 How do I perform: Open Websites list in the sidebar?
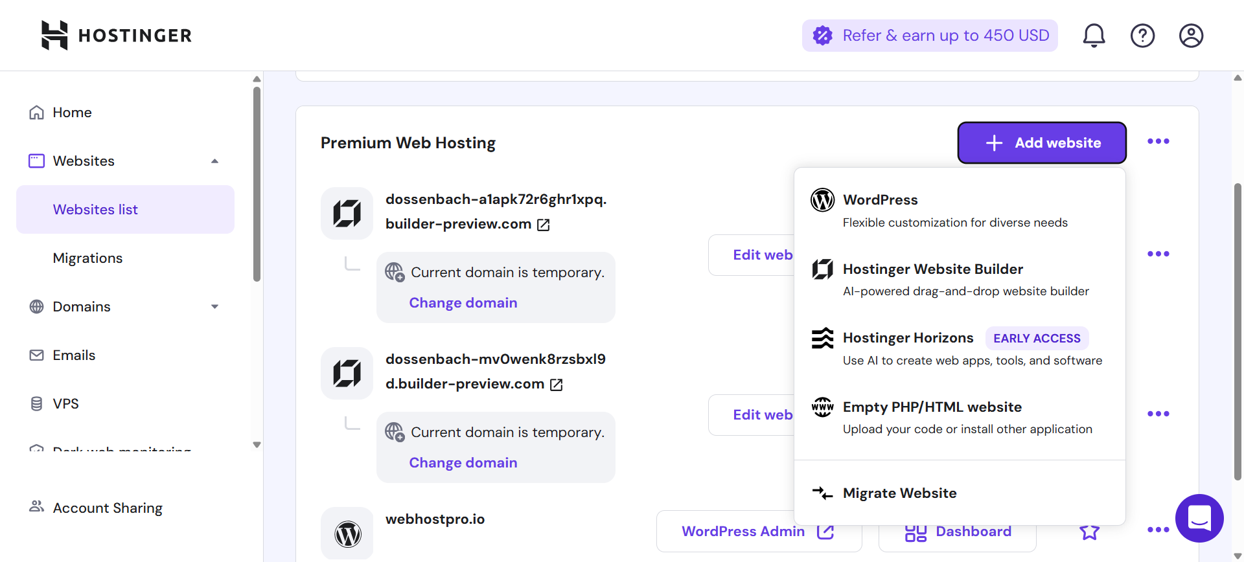coord(125,210)
